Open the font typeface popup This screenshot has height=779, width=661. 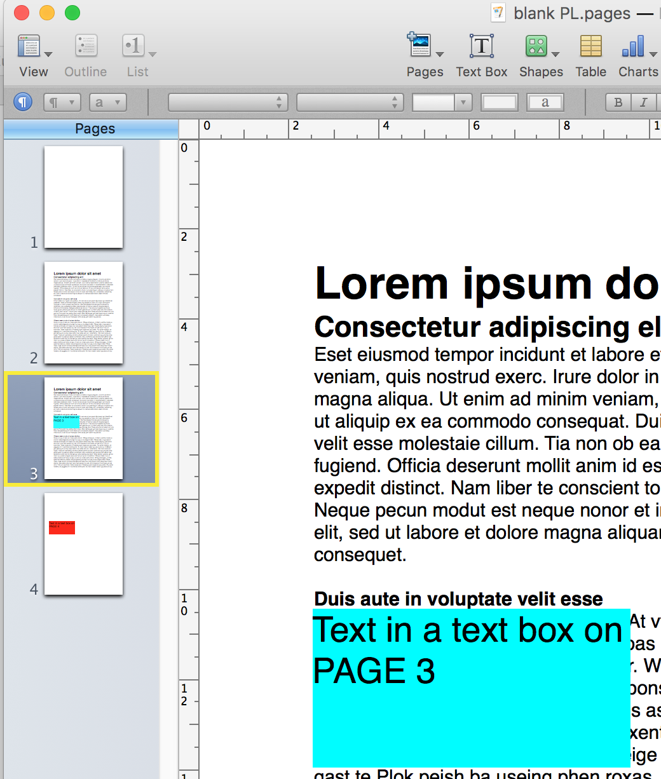point(350,102)
